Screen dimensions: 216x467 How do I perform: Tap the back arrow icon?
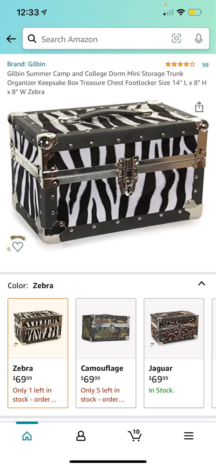11,39
